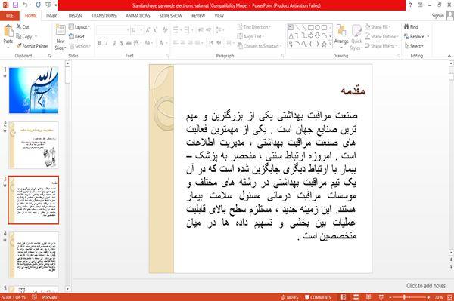This screenshot has width=454, height=301.
Task: Collapse the ribbon with the caret button
Action: pos(449,56)
